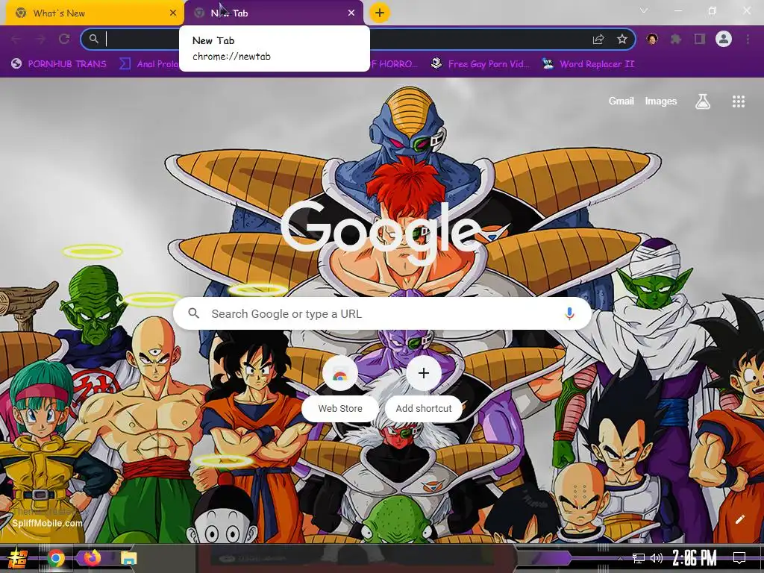This screenshot has width=764, height=573.
Task: Go back with the back arrow
Action: (x=16, y=40)
